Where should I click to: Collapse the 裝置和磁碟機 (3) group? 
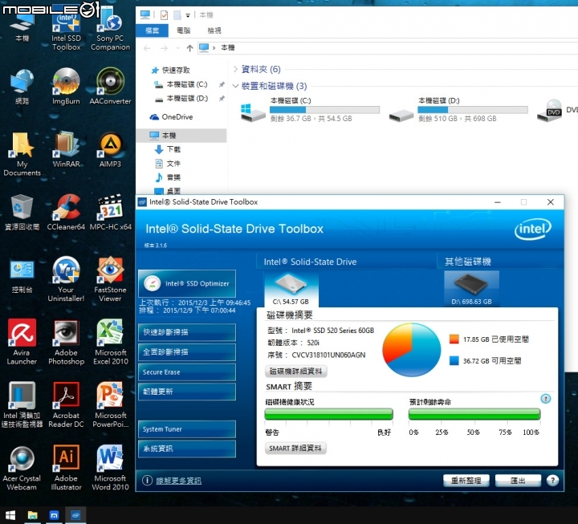[235, 86]
